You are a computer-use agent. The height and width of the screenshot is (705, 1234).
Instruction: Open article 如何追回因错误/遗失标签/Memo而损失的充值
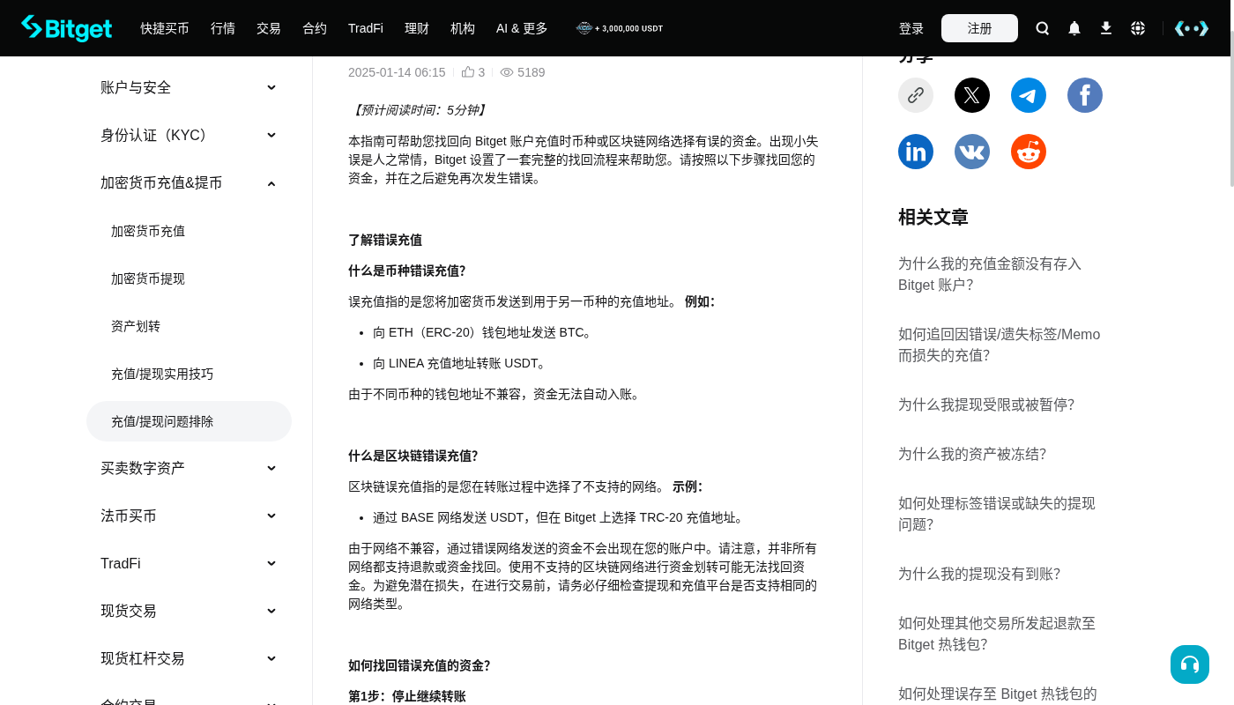point(1000,345)
